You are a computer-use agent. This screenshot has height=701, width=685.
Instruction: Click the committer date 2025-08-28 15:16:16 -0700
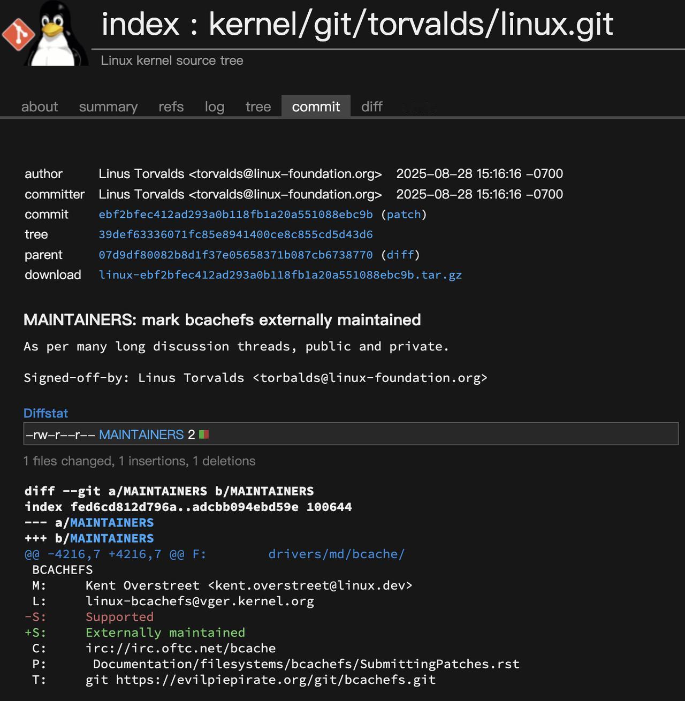coord(479,194)
